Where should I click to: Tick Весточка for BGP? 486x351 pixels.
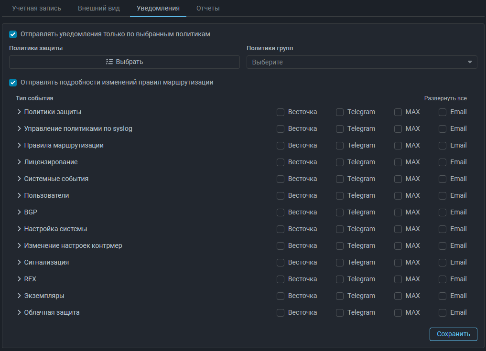pos(281,213)
